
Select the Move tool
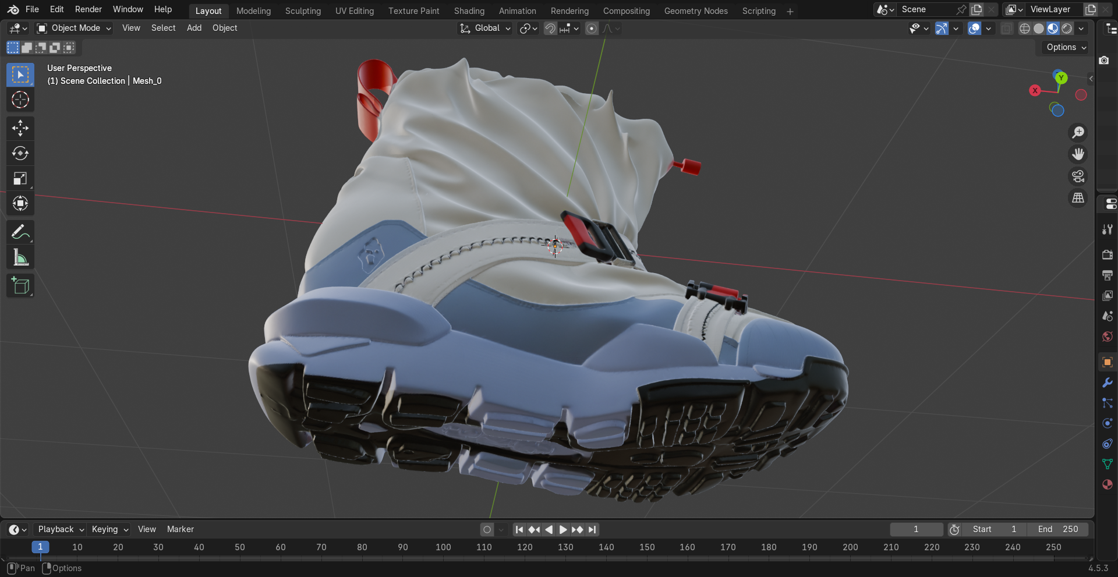click(20, 128)
